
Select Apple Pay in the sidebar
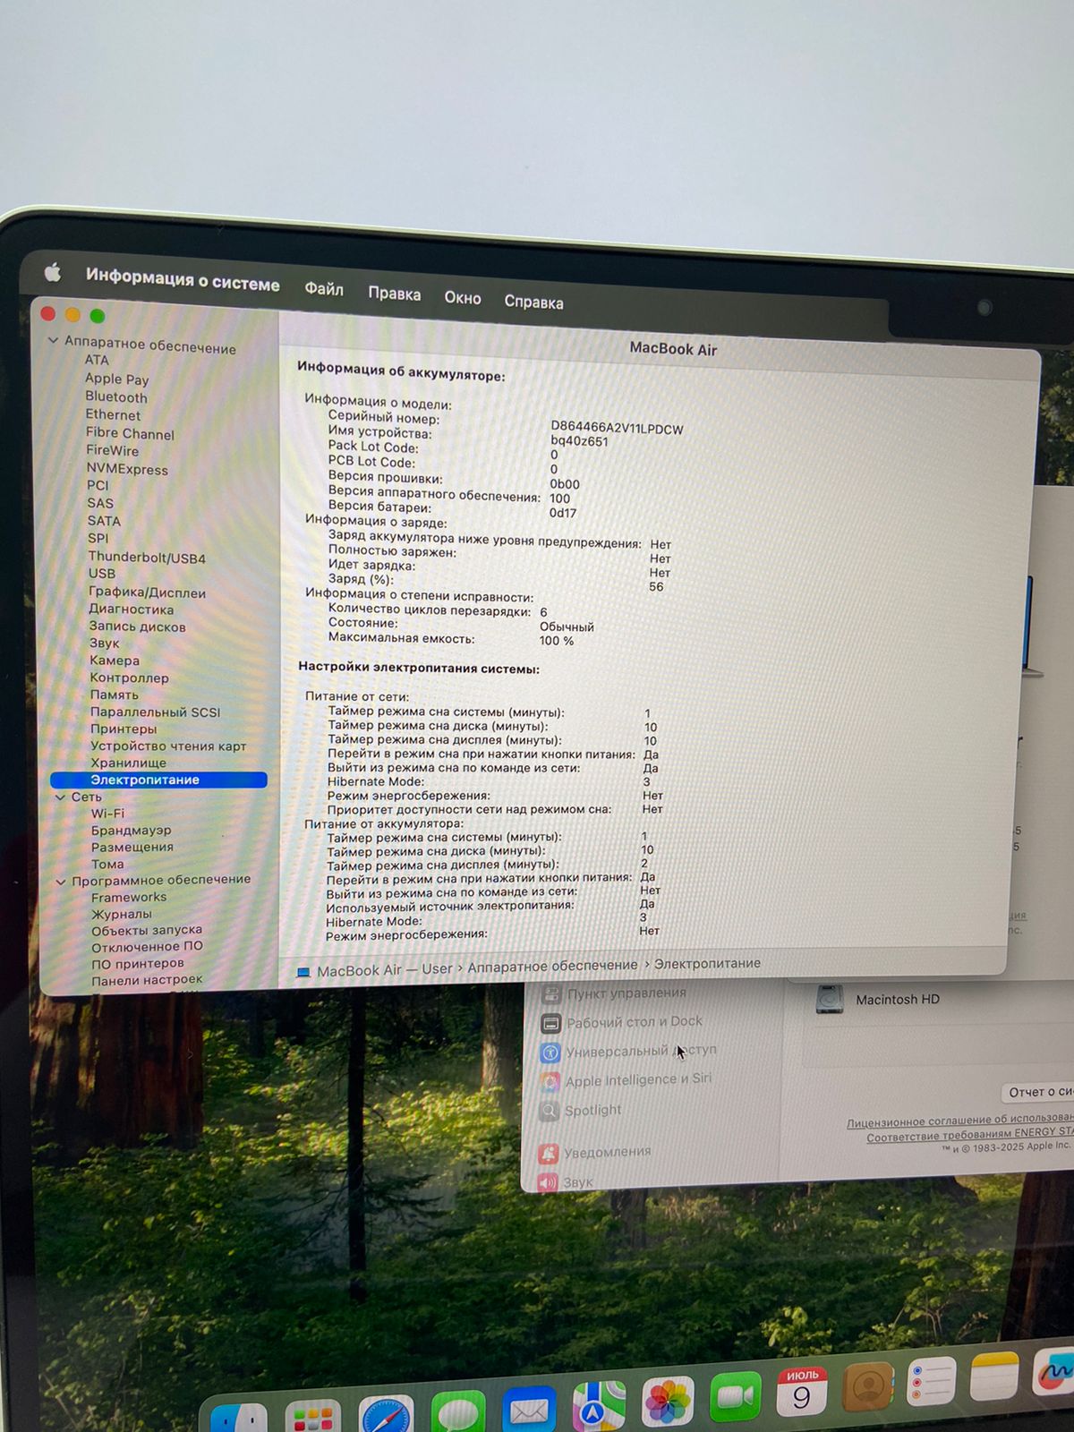pyautogui.click(x=116, y=379)
